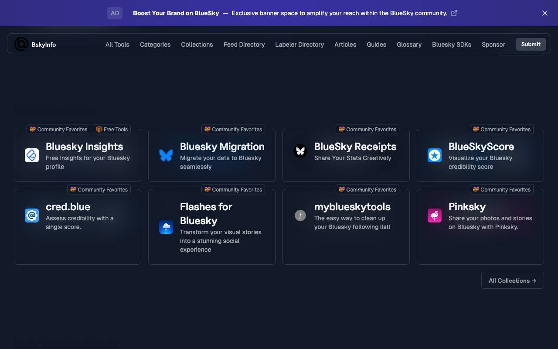Click 'Transform your visual stories' description

tap(221, 241)
